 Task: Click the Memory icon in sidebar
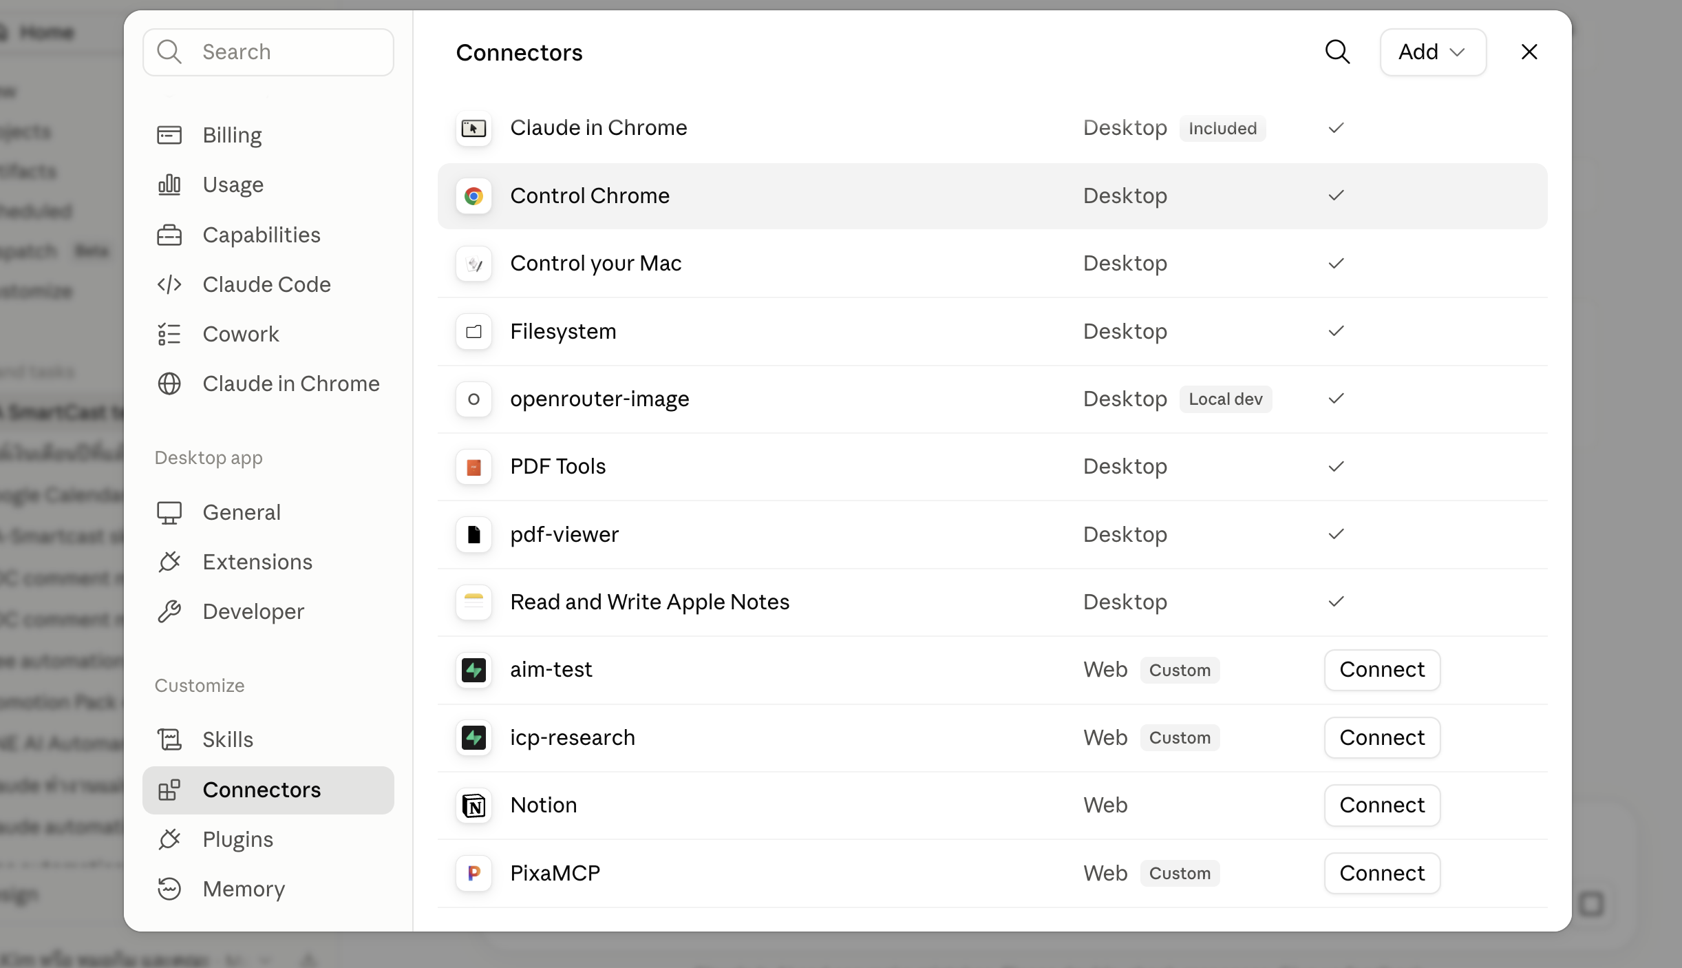click(x=169, y=889)
